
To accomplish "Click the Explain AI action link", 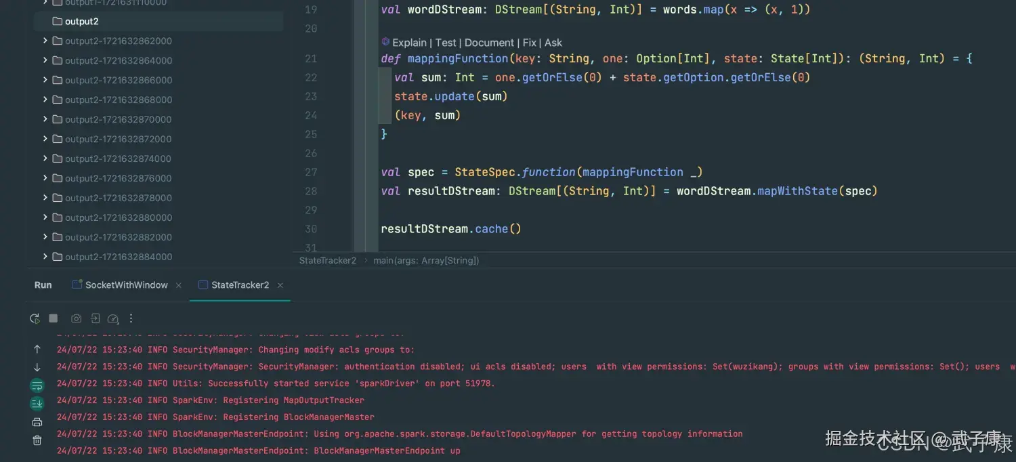I will pos(409,43).
